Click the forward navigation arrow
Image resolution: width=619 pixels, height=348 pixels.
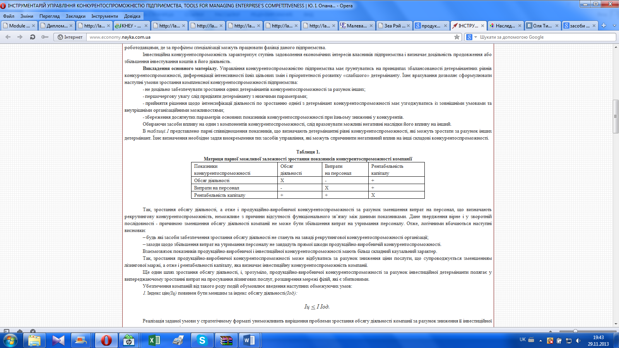point(20,37)
